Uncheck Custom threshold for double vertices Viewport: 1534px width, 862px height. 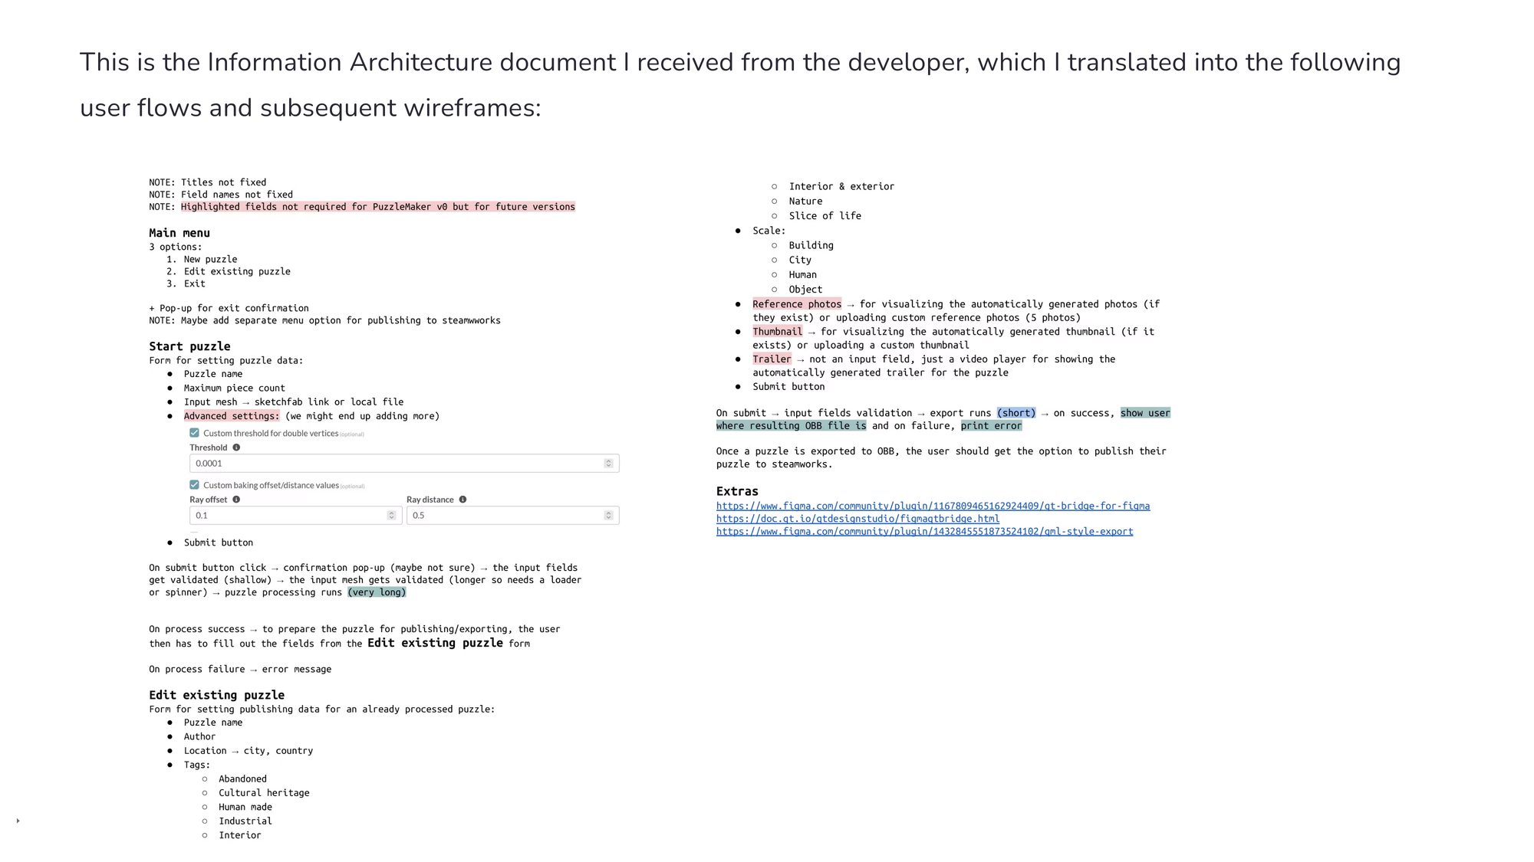pos(194,433)
